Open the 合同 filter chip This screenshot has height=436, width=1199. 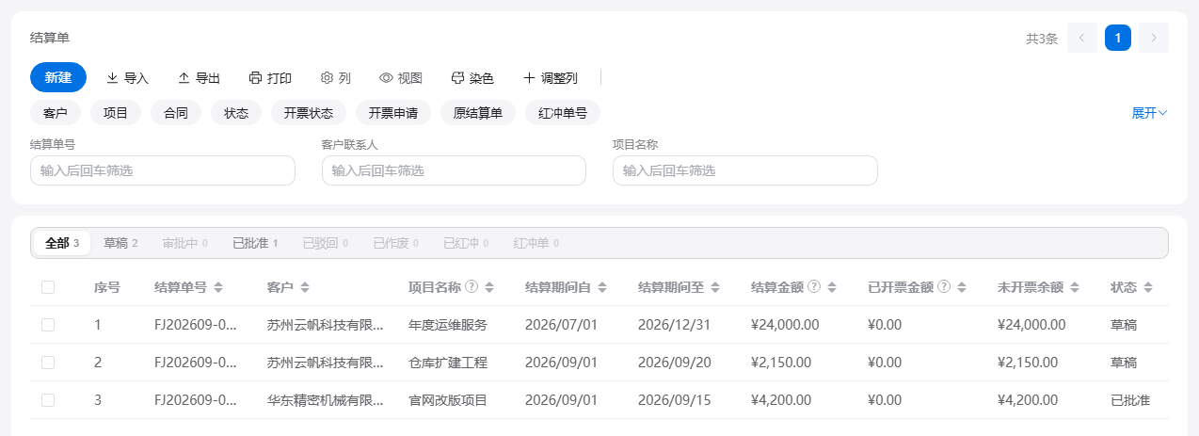[176, 113]
